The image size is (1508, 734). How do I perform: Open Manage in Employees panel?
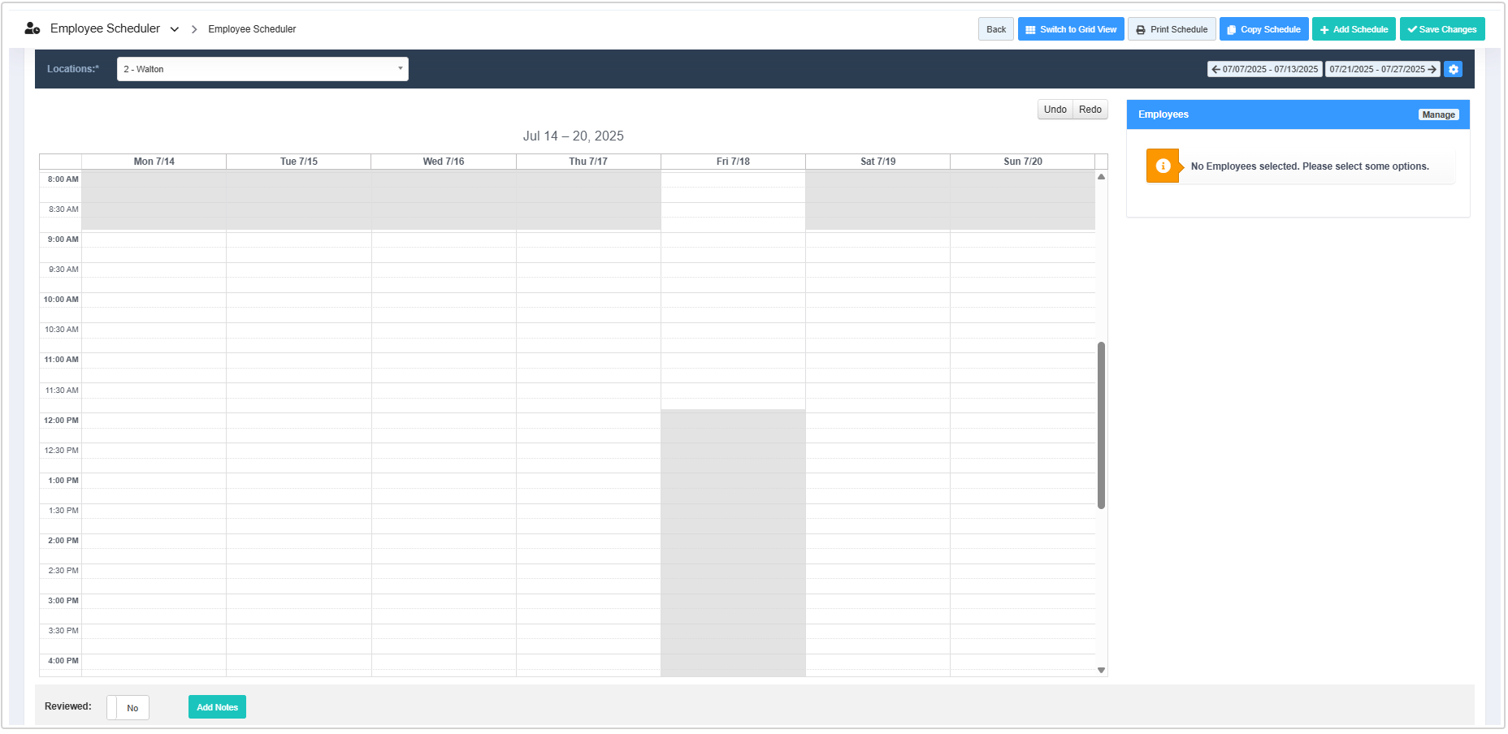1437,114
